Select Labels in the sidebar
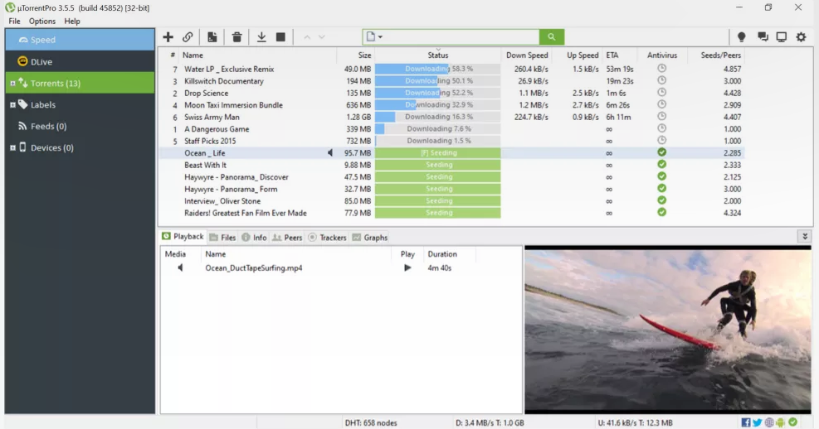The height and width of the screenshot is (429, 819). [80, 105]
